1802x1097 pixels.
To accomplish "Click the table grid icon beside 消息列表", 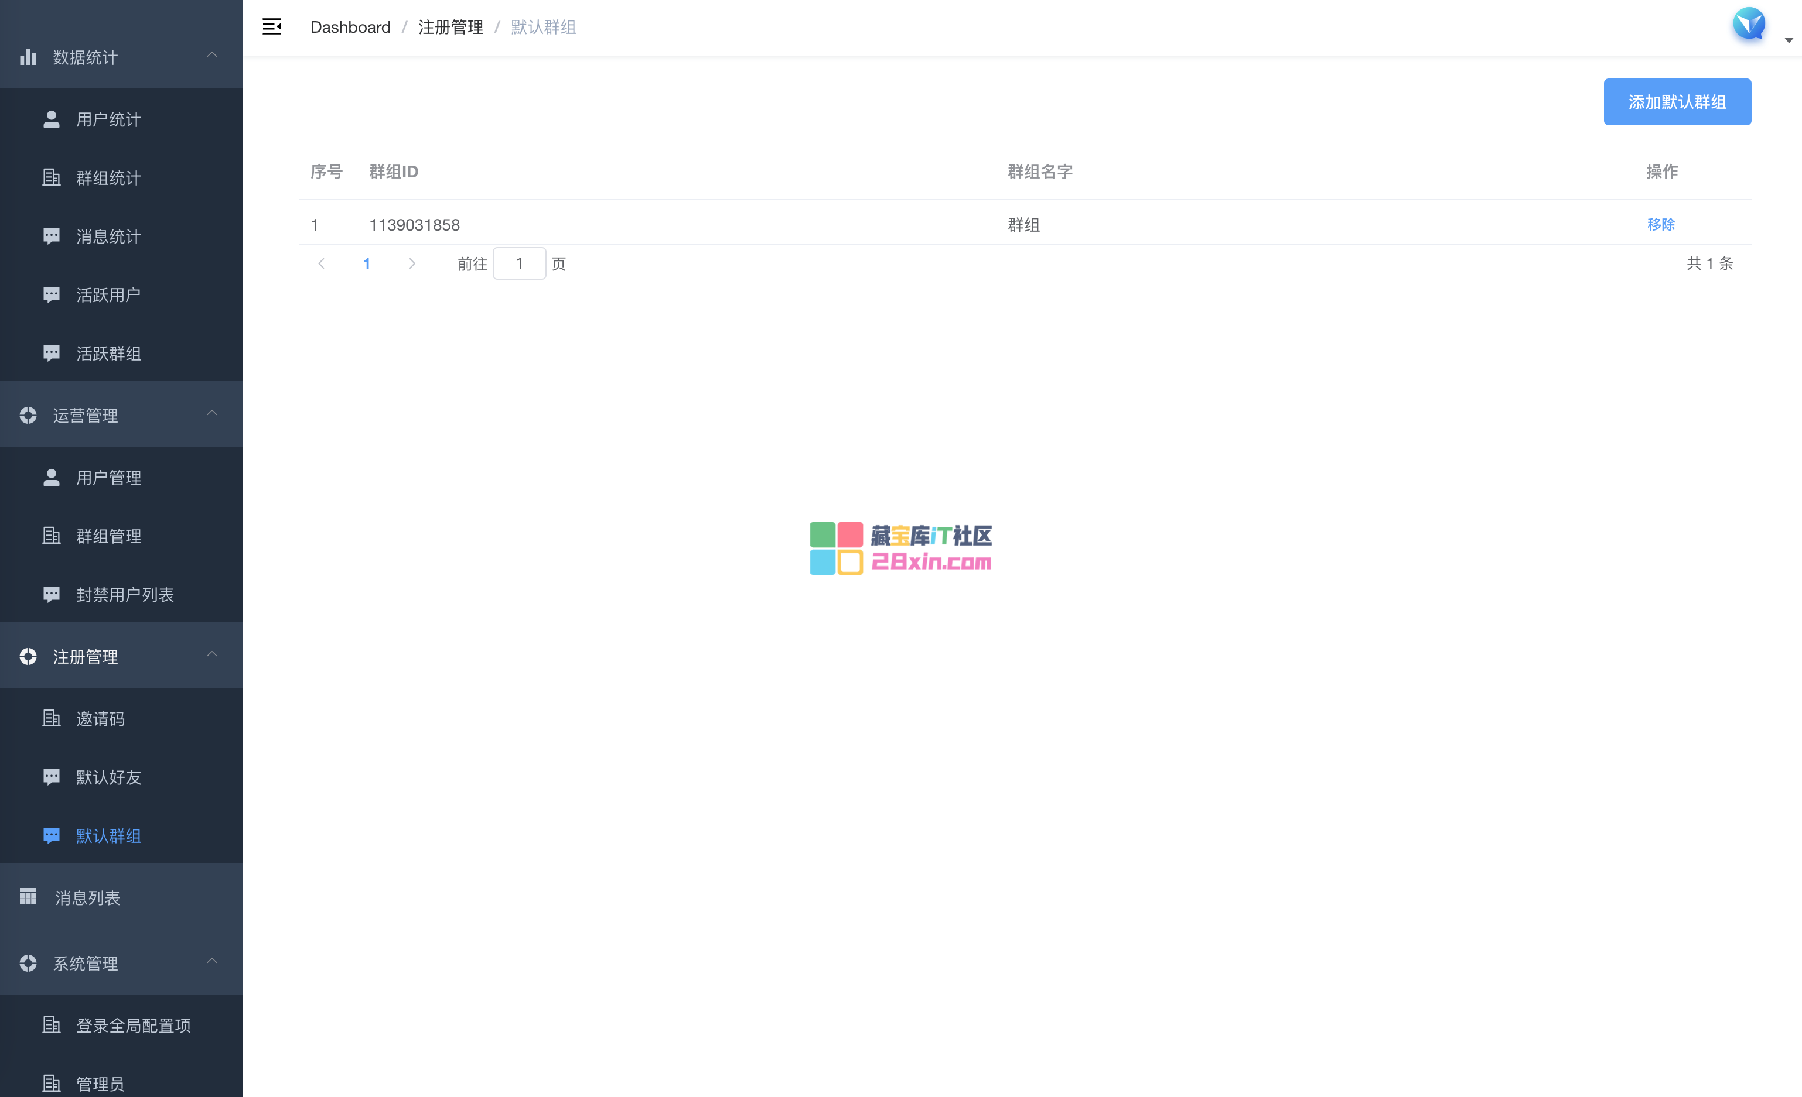I will pos(28,897).
